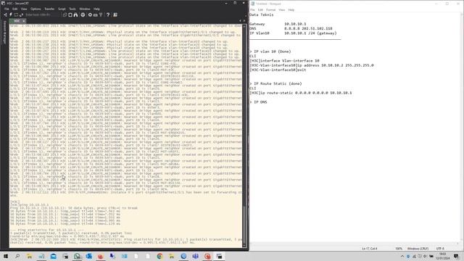Click the Windows (CRLF) status bar entry
Image resolution: width=464 pixels, height=261 pixels.
click(x=418, y=249)
